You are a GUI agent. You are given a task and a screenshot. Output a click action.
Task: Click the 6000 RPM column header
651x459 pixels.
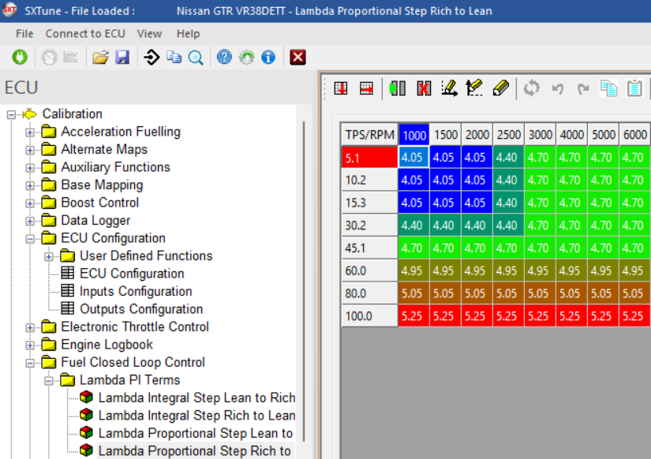[x=634, y=134]
